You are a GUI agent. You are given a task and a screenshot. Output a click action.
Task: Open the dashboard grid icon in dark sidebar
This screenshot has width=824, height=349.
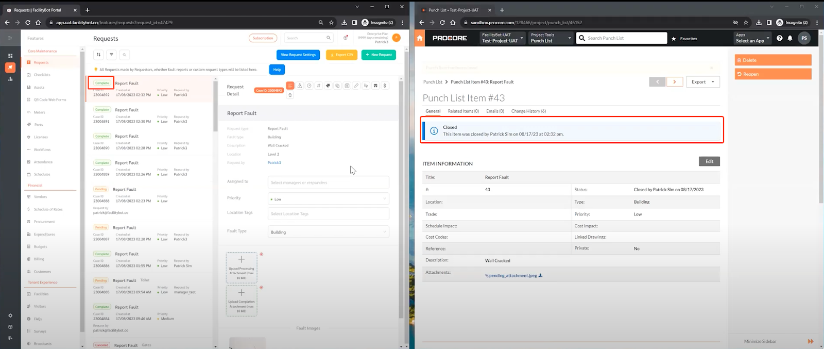[10, 56]
